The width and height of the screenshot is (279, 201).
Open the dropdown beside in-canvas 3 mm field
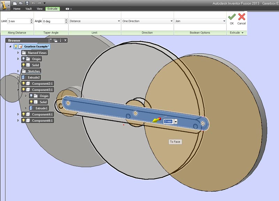coord(176,122)
